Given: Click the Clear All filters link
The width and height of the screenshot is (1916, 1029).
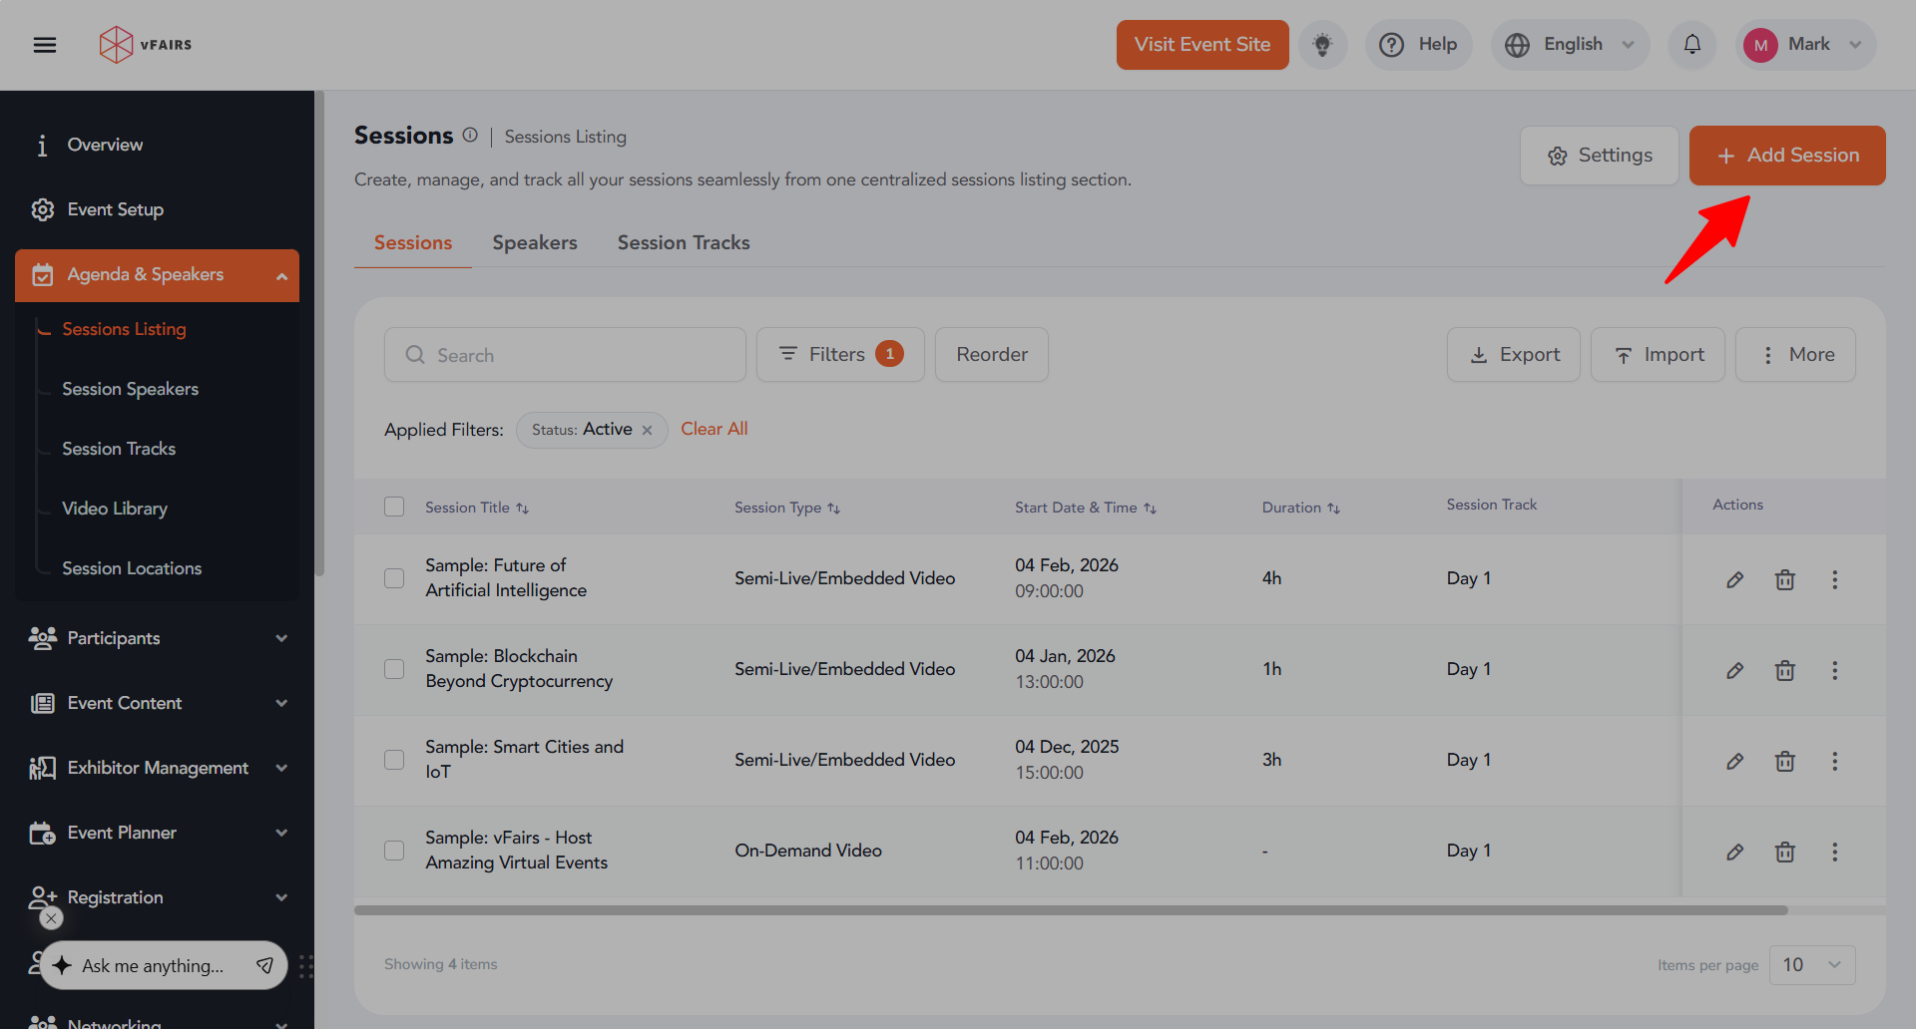Looking at the screenshot, I should click(714, 429).
